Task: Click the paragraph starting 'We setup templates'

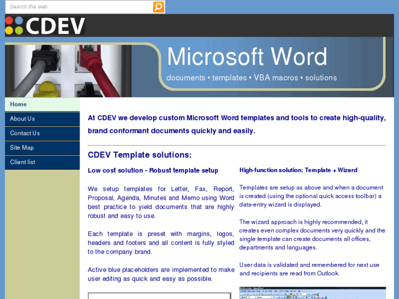Action: [x=161, y=202]
